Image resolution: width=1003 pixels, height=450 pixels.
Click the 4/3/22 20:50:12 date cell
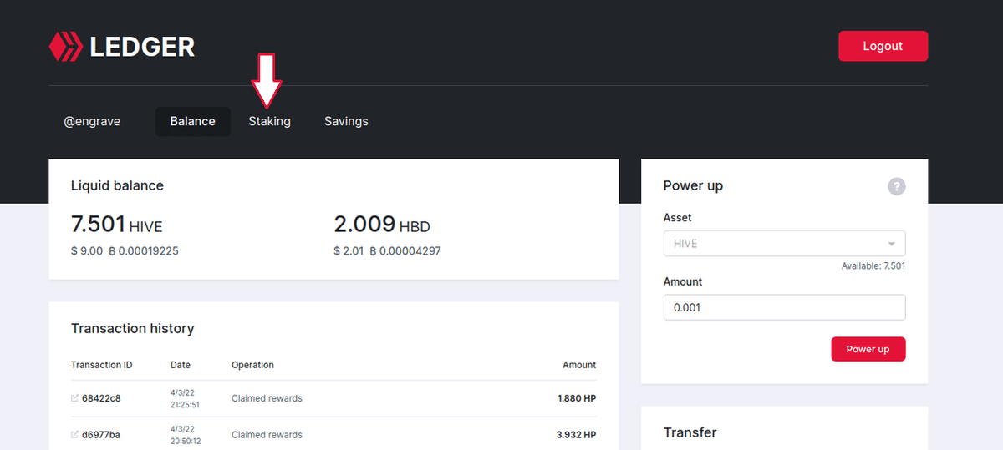click(185, 435)
